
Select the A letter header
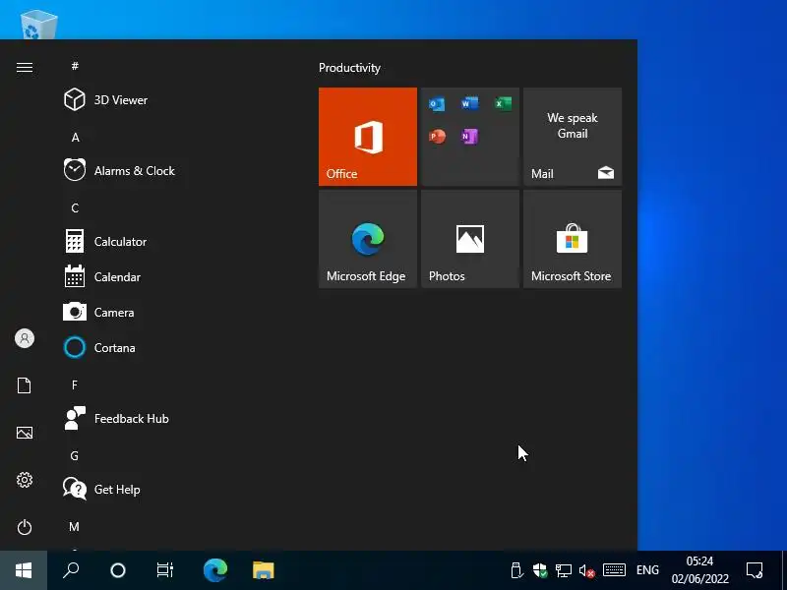point(75,137)
